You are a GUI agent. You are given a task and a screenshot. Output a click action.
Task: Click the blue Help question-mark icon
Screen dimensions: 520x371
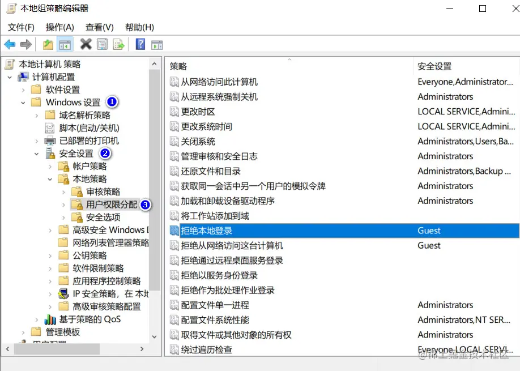pyautogui.click(x=140, y=44)
